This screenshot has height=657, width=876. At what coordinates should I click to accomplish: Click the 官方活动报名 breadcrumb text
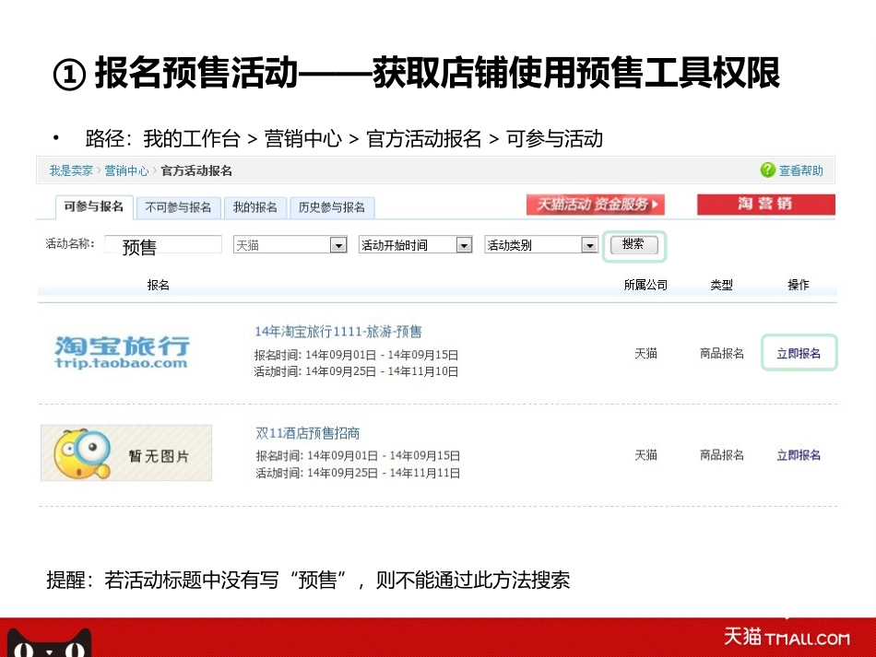(x=196, y=170)
